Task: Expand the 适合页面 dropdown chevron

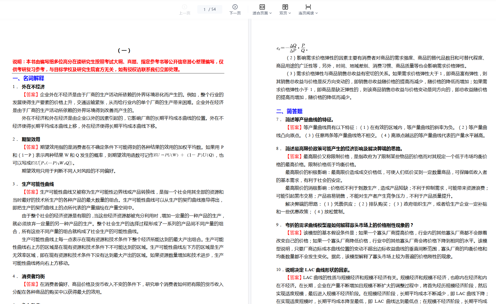Action: 270,13
